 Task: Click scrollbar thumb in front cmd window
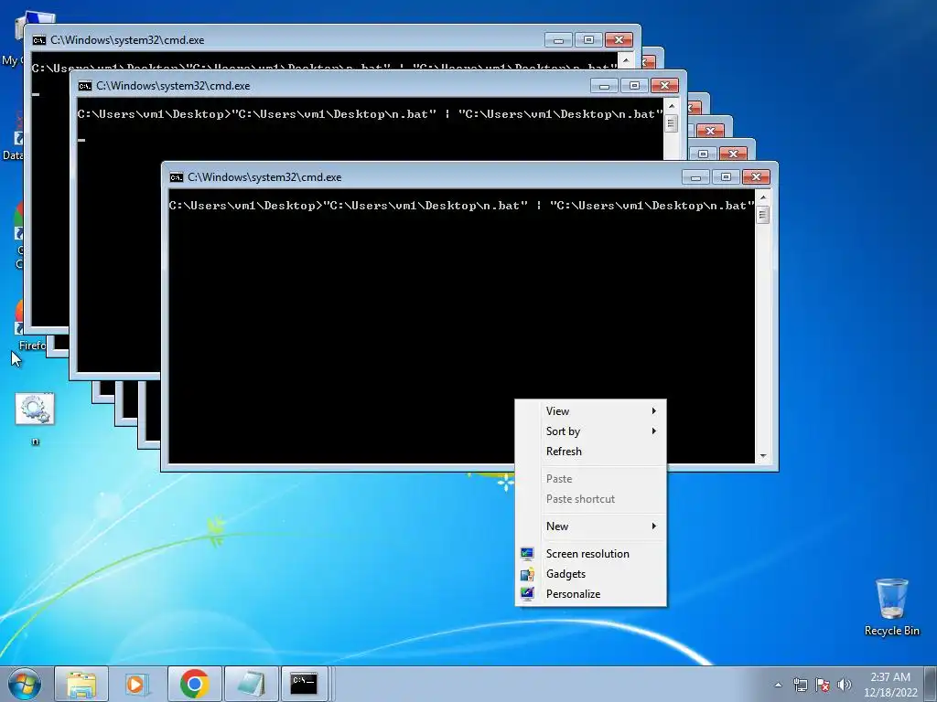[x=762, y=214]
